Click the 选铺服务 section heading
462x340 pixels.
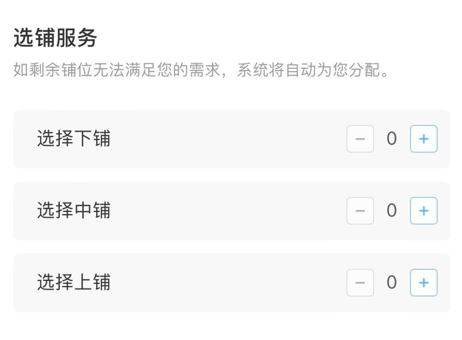tap(55, 38)
